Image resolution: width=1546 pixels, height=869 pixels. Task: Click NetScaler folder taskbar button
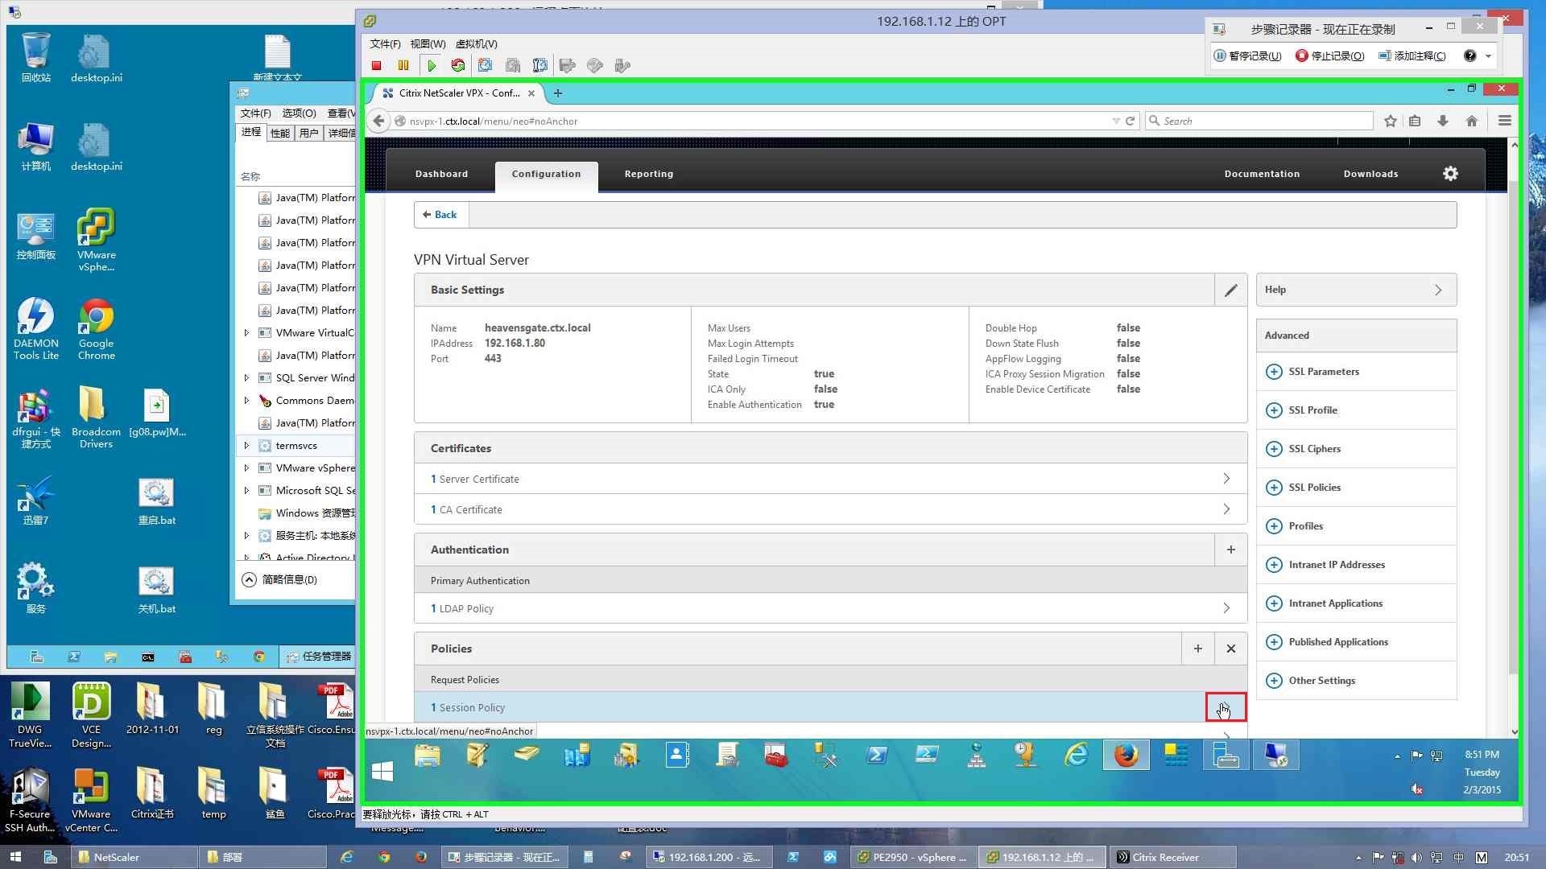coord(135,858)
